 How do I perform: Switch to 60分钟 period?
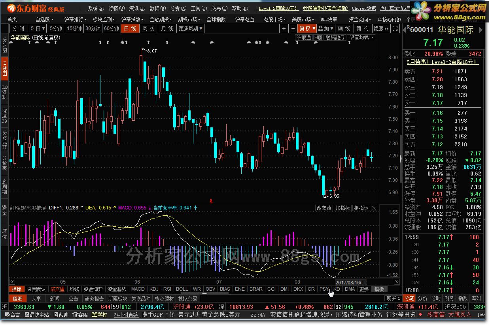112,28
